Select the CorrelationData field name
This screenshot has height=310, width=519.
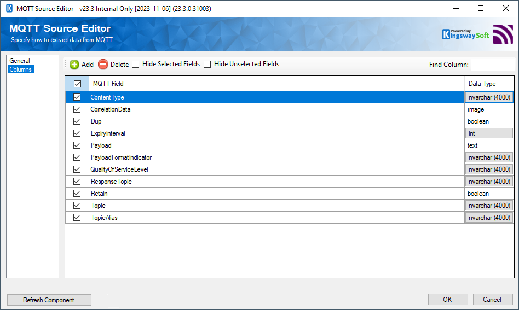(111, 109)
